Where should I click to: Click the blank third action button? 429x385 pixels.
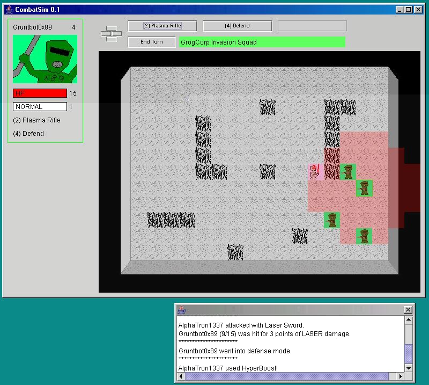click(x=312, y=26)
